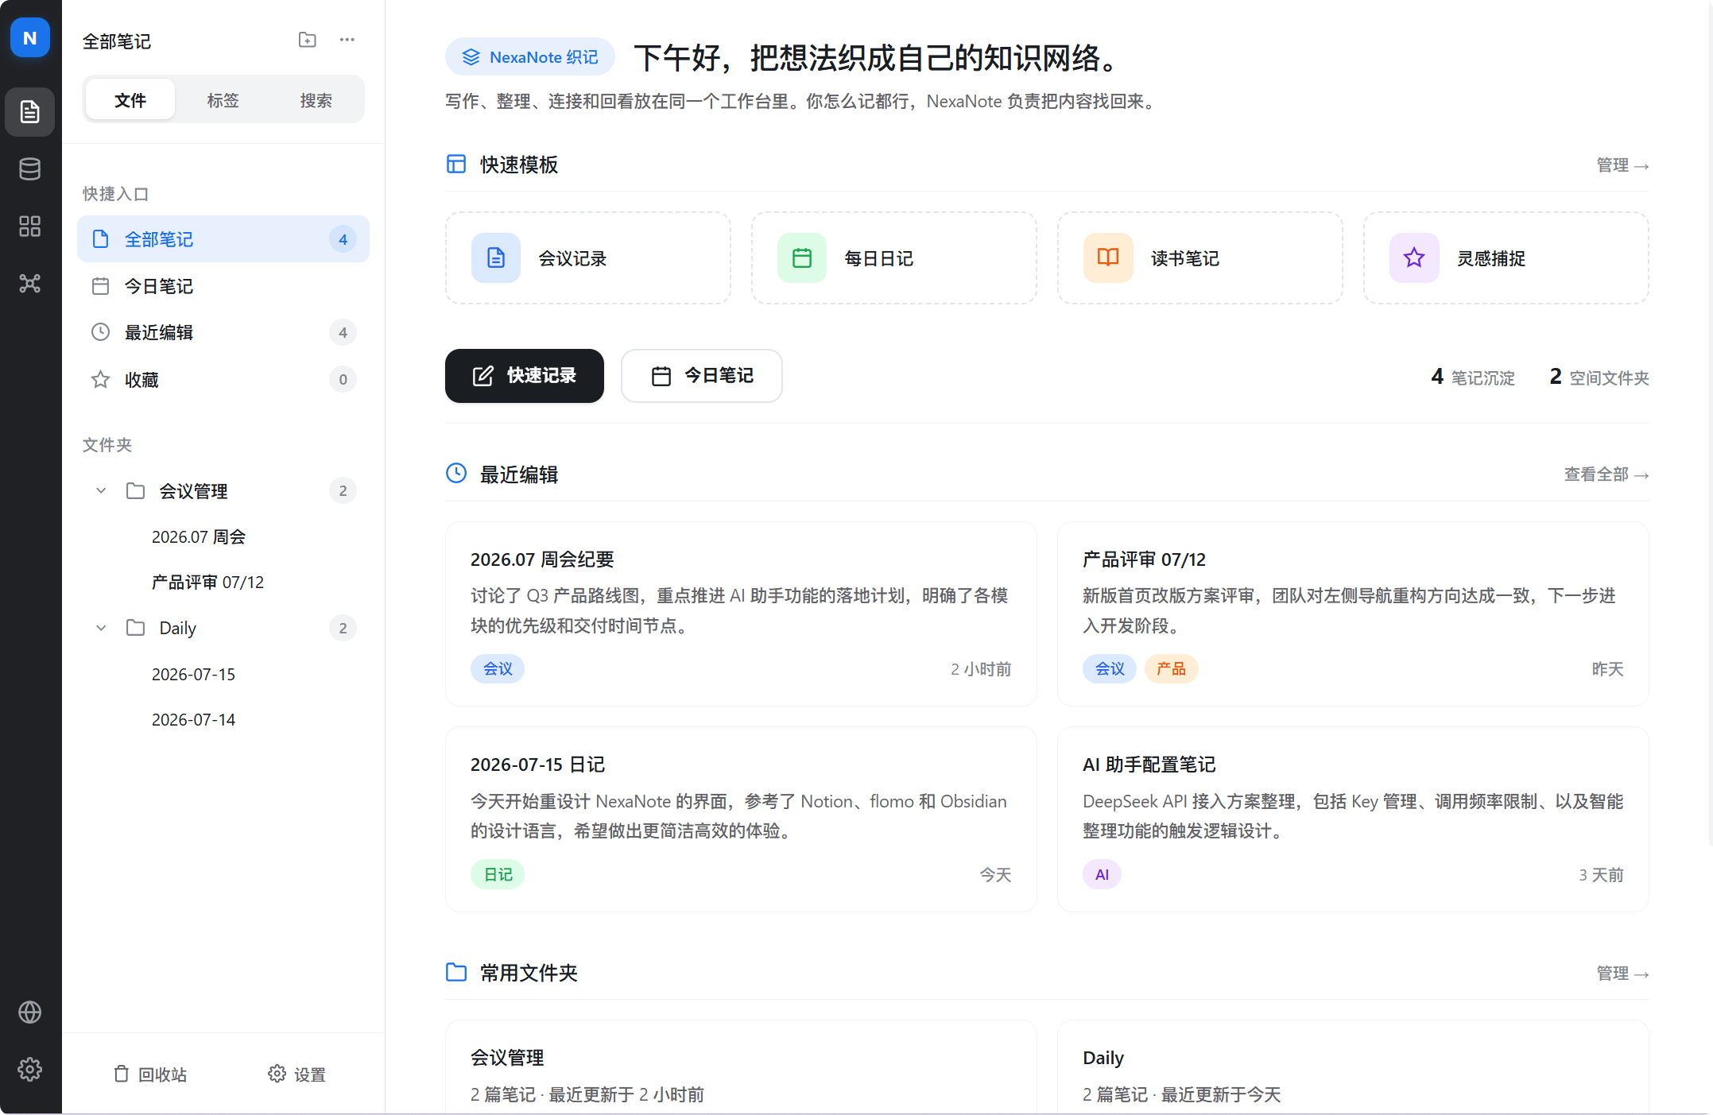
Task: Click the 会议管理 folder icon in tree
Action: click(x=136, y=490)
